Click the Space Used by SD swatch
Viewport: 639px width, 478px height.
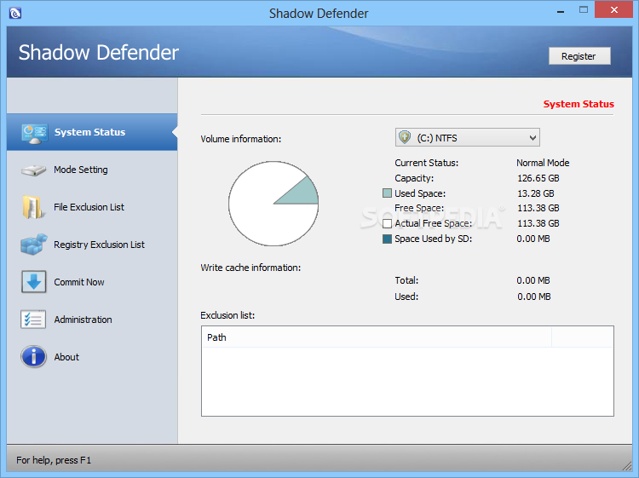pos(387,239)
